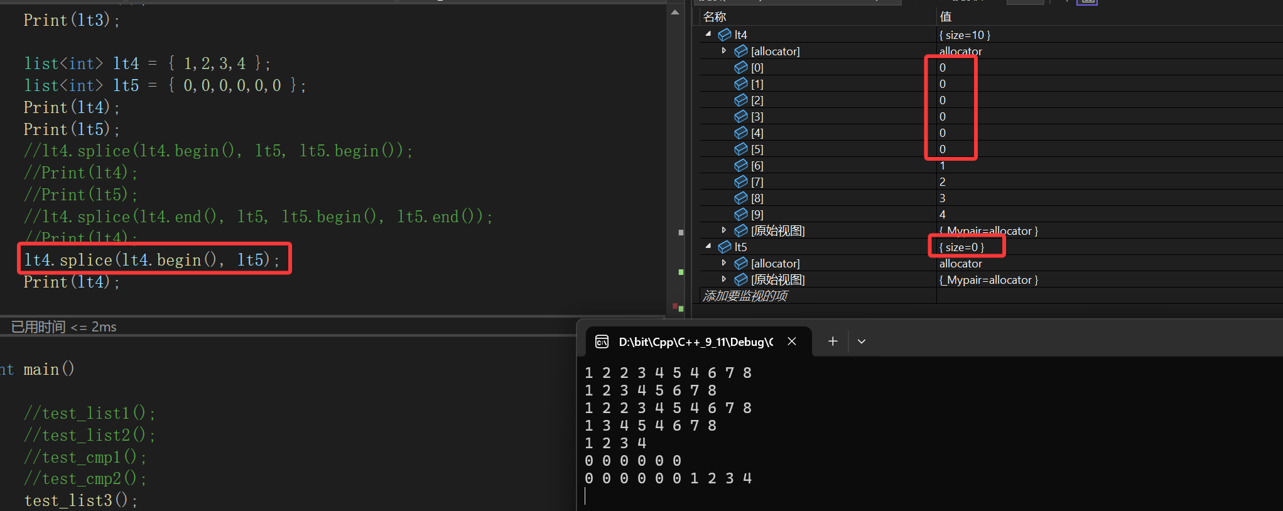Click the cube icon for element [1]
Screen dimensions: 1283x511
coord(741,83)
